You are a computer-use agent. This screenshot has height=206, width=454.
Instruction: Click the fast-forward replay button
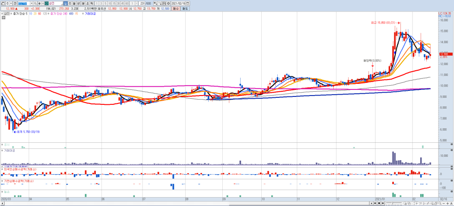(383, 203)
